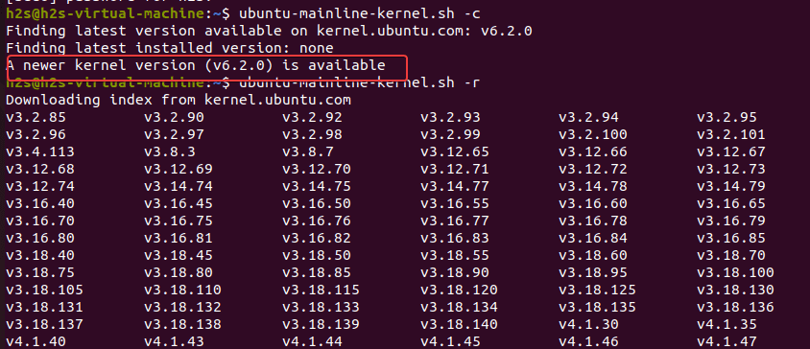
Task: Select kernel v3.12.65
Action: pyautogui.click(x=455, y=152)
